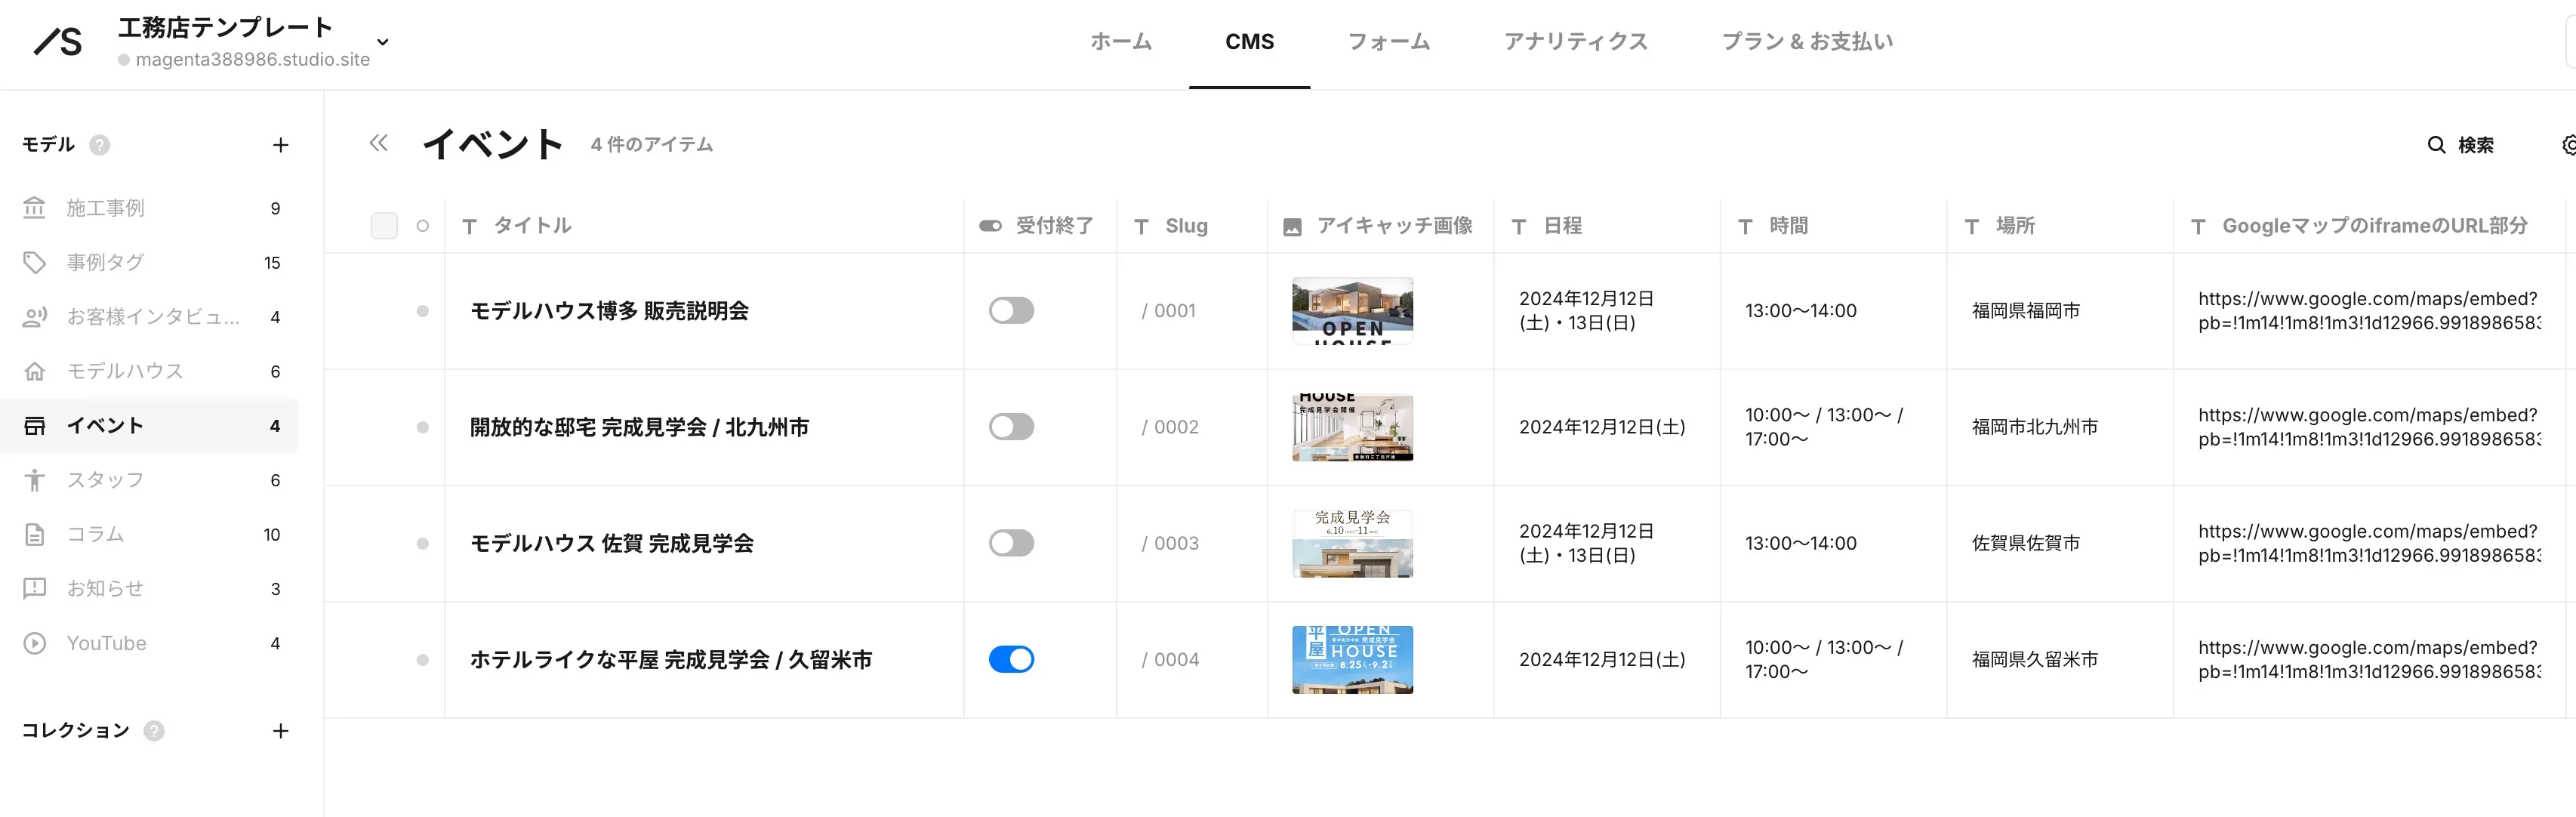The width and height of the screenshot is (2576, 817).
Task: Add a new コレクション
Action: (x=281, y=731)
